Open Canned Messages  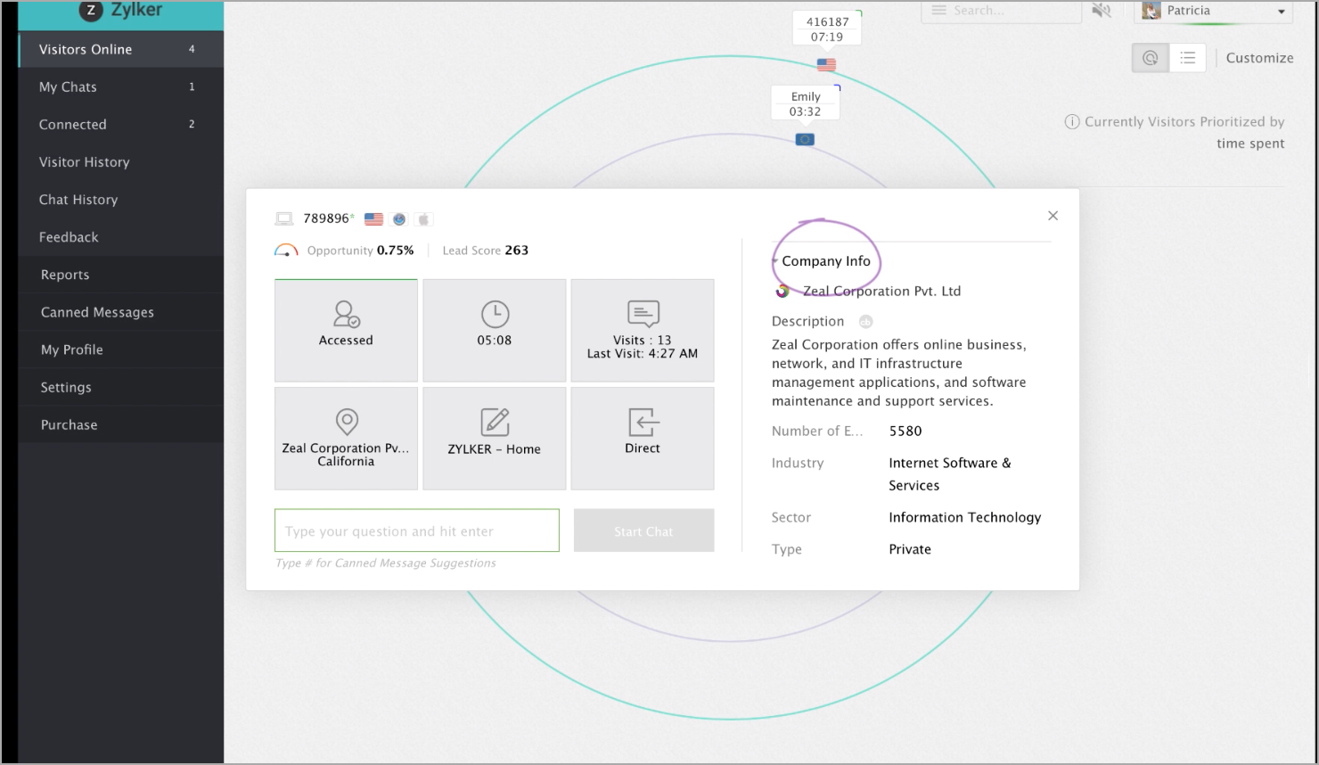tap(121, 312)
